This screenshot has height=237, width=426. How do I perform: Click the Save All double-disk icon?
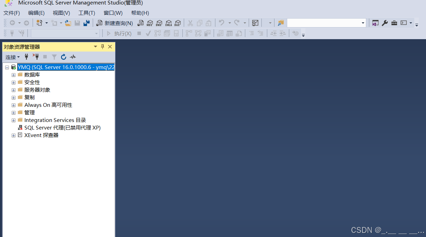87,23
